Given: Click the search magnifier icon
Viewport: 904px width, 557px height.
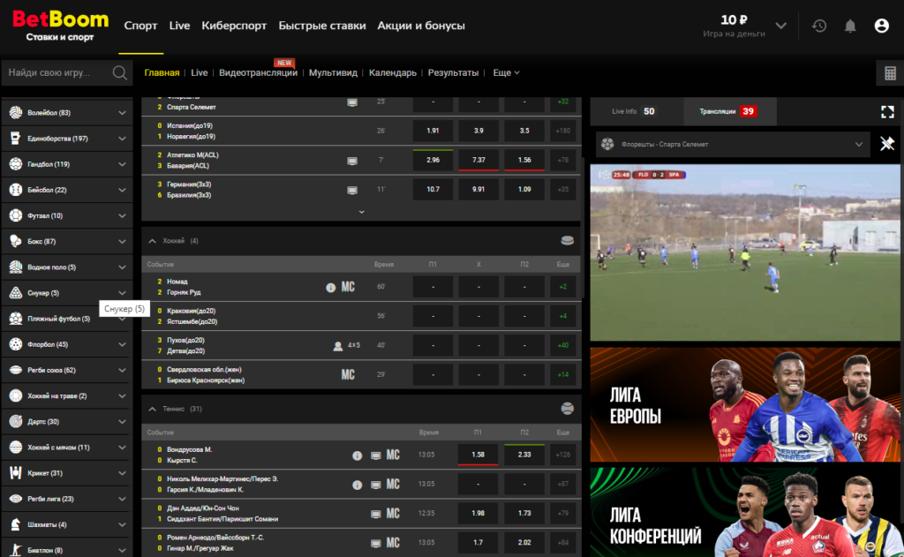Looking at the screenshot, I should (x=120, y=72).
